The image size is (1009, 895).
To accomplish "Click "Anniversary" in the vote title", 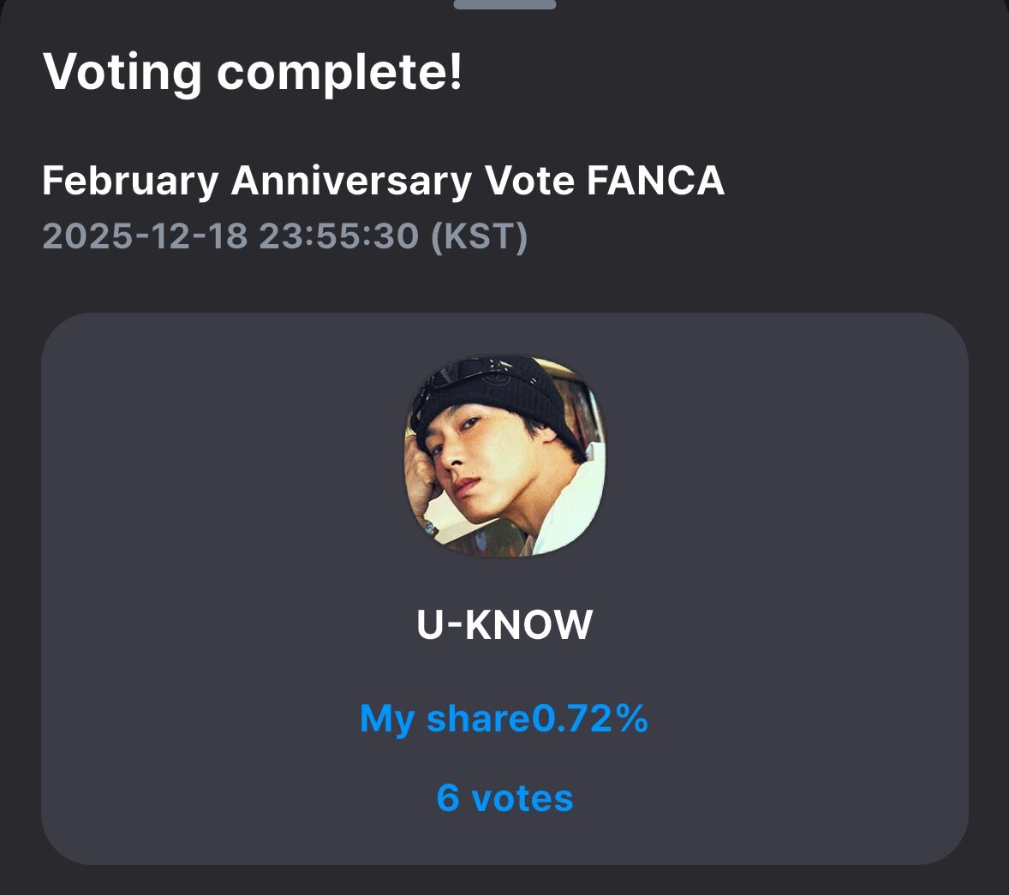I will pyautogui.click(x=351, y=182).
